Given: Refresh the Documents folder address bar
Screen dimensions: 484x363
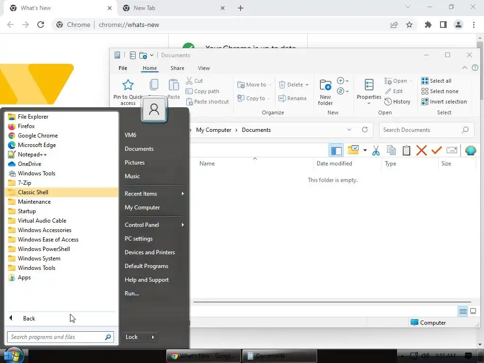Looking at the screenshot, I should point(365,130).
